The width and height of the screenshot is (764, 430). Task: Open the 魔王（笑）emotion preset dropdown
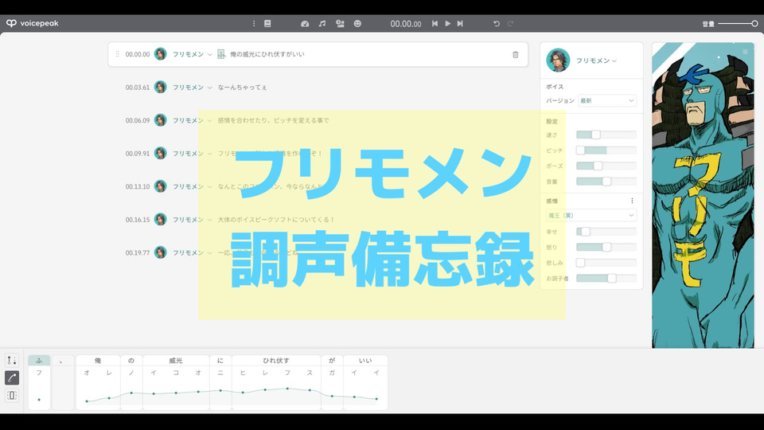pos(591,215)
